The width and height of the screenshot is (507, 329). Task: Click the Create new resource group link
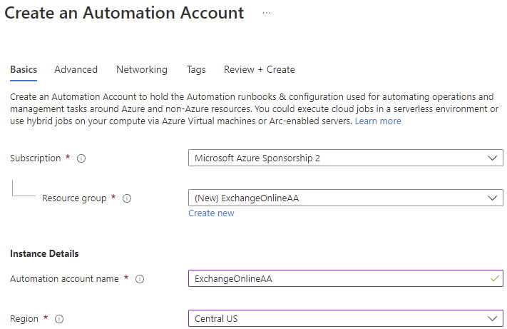(211, 213)
